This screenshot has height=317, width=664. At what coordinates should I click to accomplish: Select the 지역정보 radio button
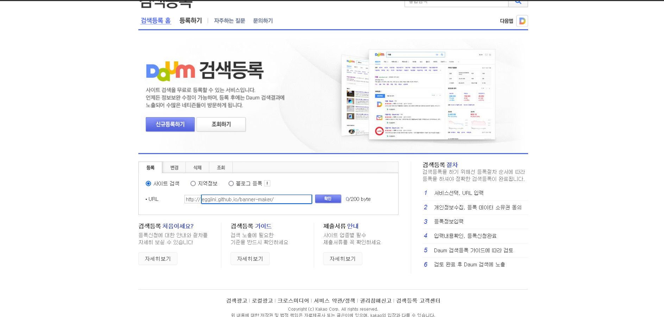[193, 183]
